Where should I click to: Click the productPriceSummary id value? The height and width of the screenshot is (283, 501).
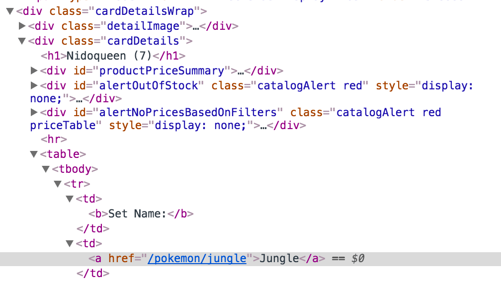(162, 71)
